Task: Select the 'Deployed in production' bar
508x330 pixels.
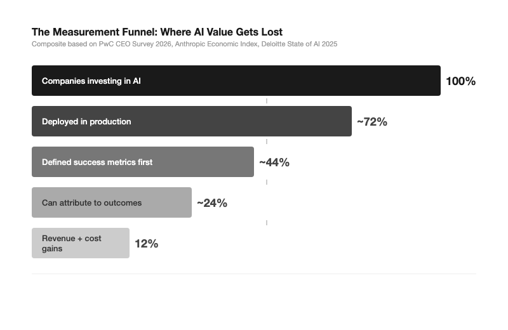Action: click(x=191, y=121)
